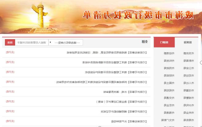Viewport: 202px width, 127px height.
Task: Click 无子项 link in 渔业港口经营许可 row
Action: click(x=10, y=102)
